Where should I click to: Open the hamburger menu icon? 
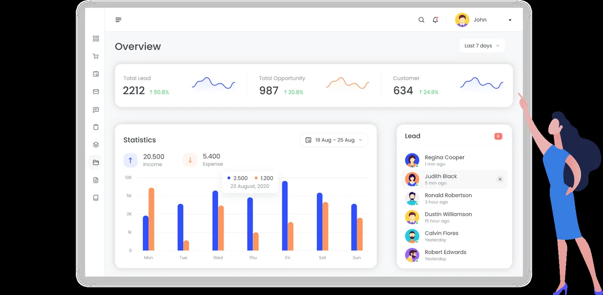pos(118,20)
